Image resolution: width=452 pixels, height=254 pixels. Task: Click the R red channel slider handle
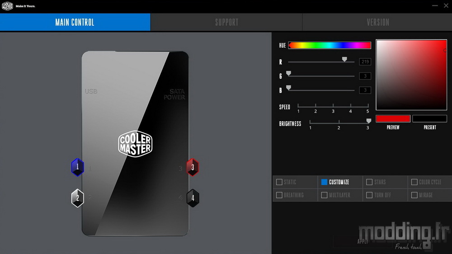pyautogui.click(x=344, y=59)
